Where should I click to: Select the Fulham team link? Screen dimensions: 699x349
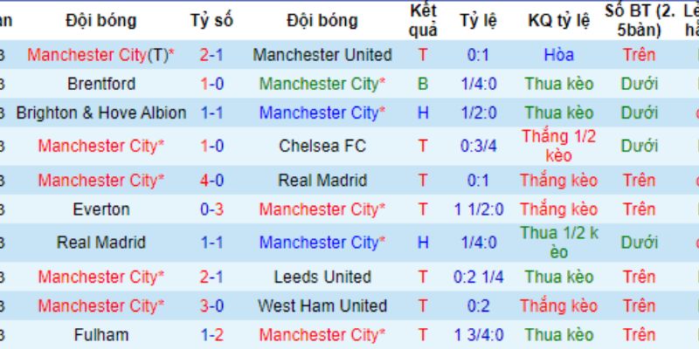[101, 335]
